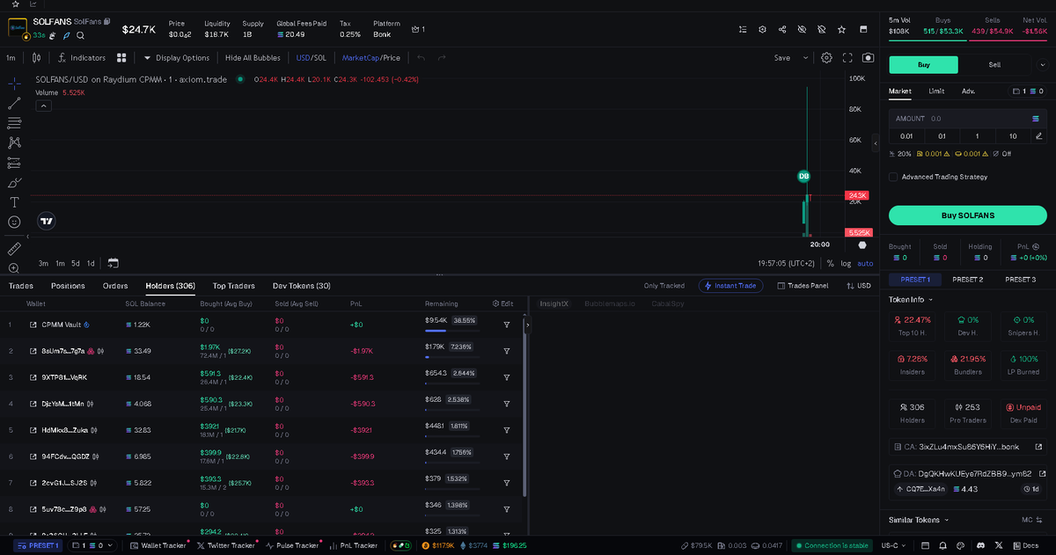Expand the Token Info section
1056x555 pixels.
point(911,300)
